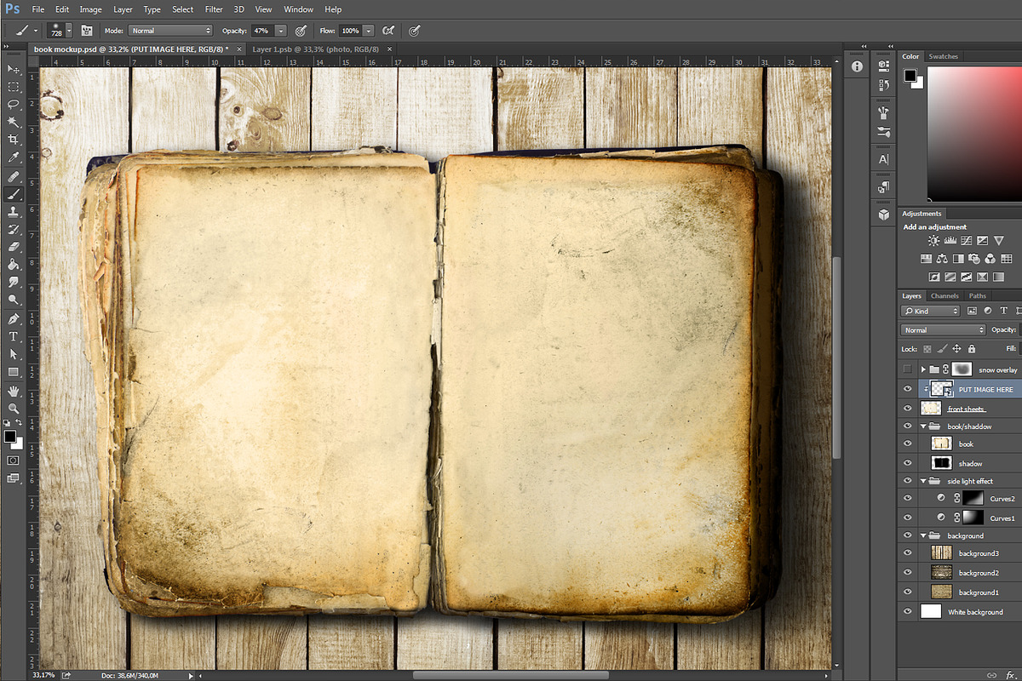Image resolution: width=1022 pixels, height=681 pixels.
Task: Hide the snow overlay layer group
Action: pos(908,369)
